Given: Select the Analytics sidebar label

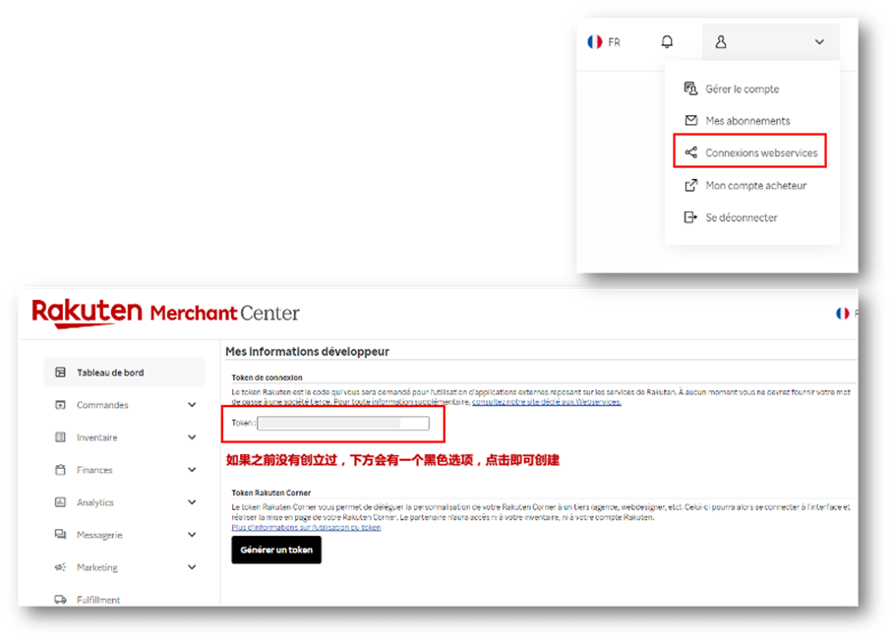Looking at the screenshot, I should pyautogui.click(x=95, y=502).
